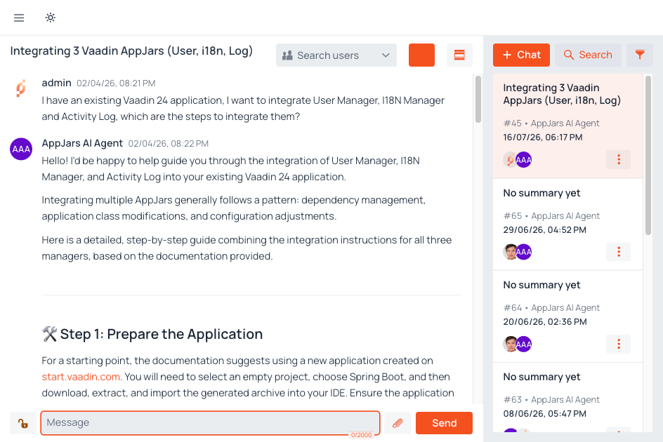Toggle the unlock padlock icon beside Message
Image resolution: width=663 pixels, height=442 pixels.
click(23, 423)
